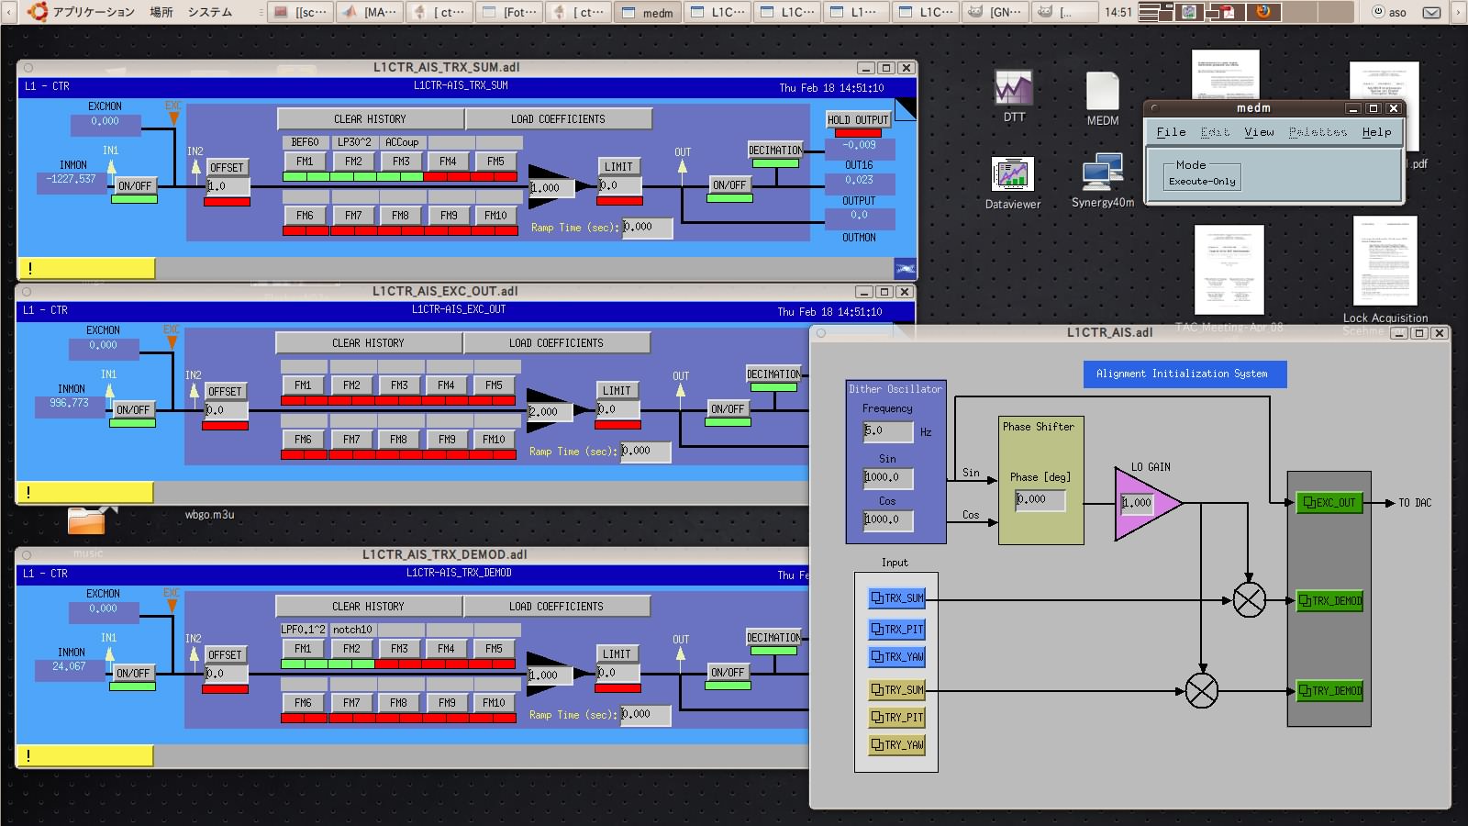The image size is (1468, 826).
Task: Click offset value field in TRX_SUM window
Action: [x=228, y=185]
